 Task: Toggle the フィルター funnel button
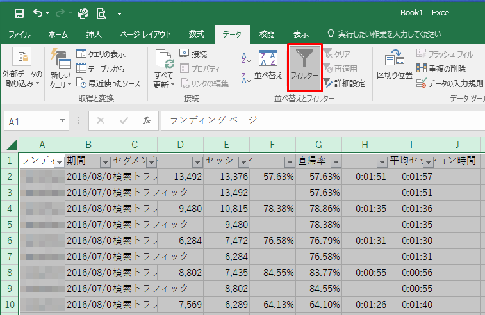coord(305,68)
